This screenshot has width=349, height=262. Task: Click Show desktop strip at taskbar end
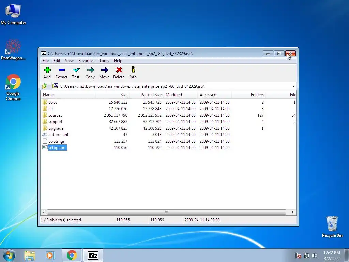347,255
